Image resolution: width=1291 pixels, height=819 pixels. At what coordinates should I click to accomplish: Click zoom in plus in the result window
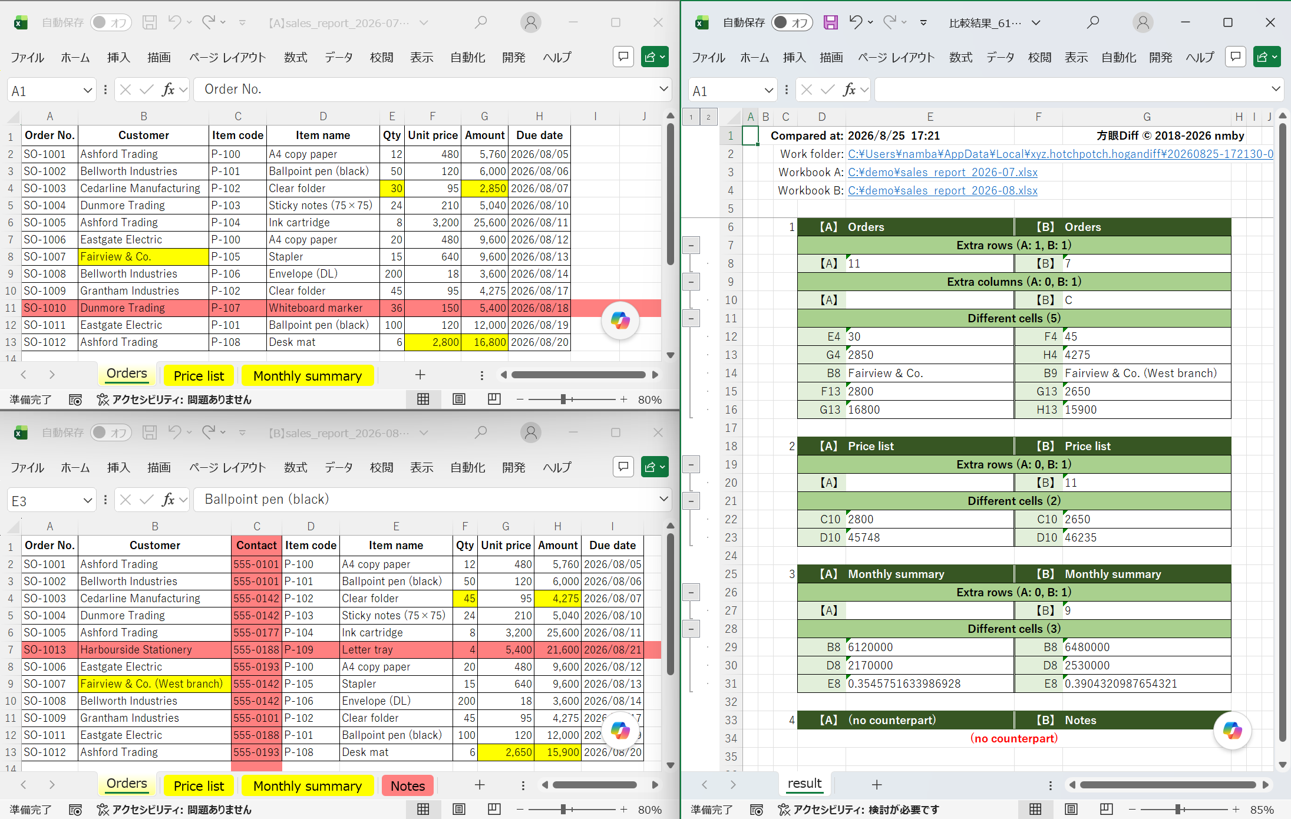(x=1236, y=810)
